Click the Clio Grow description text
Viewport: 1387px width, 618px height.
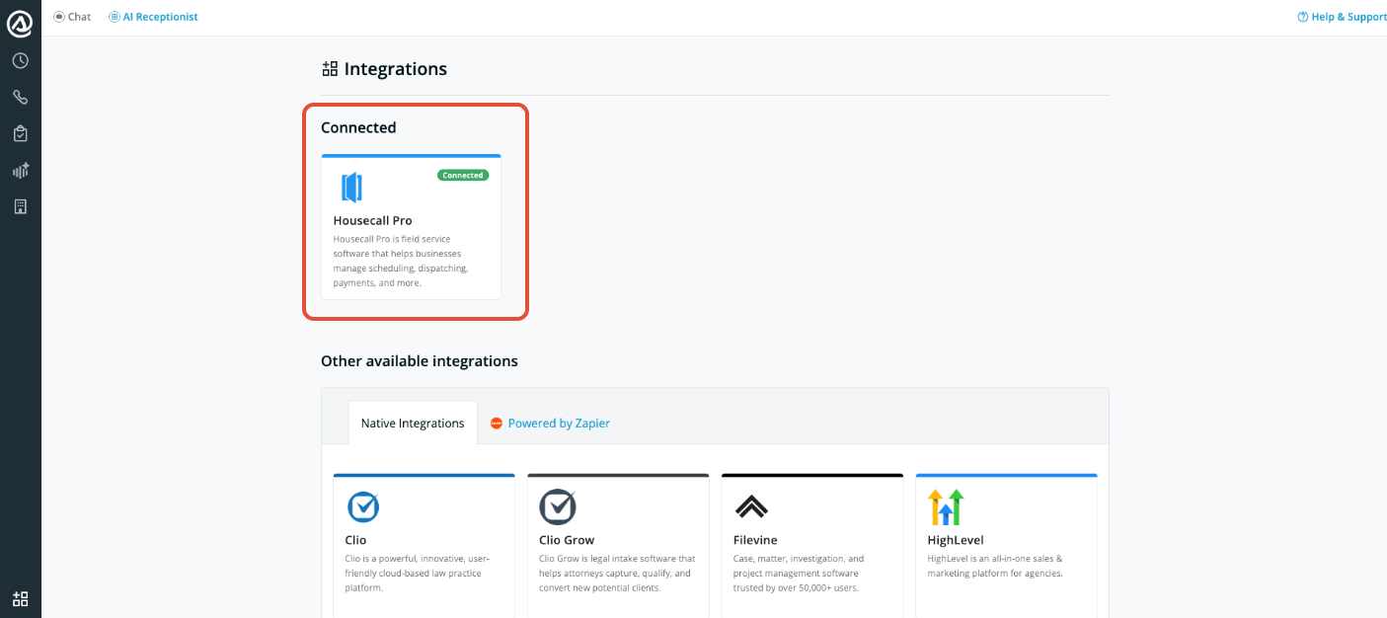click(x=617, y=573)
